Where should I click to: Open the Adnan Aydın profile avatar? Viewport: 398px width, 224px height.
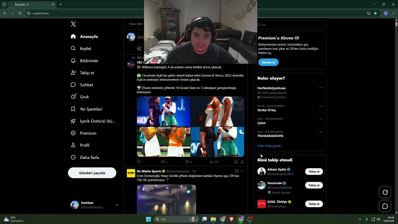261,171
